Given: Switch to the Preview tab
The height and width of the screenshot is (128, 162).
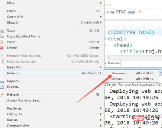Looking at the screenshot, I should coord(114,63).
